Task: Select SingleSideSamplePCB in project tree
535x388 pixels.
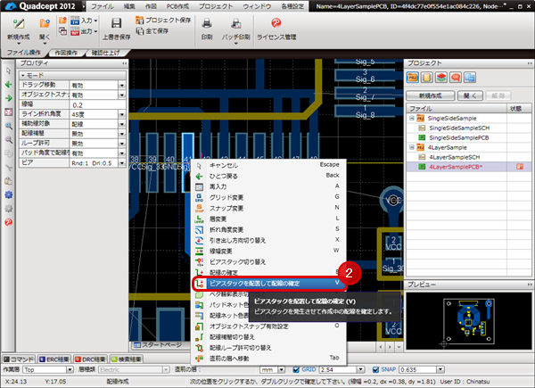Action: [458, 138]
